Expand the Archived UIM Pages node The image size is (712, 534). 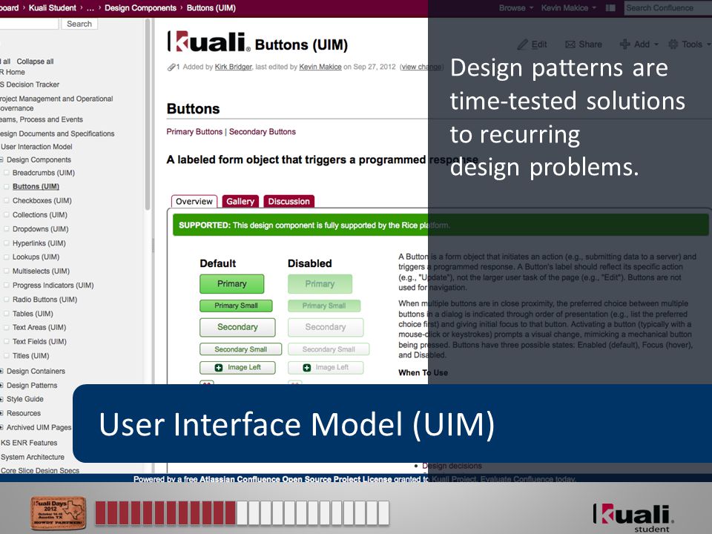(x=1, y=427)
